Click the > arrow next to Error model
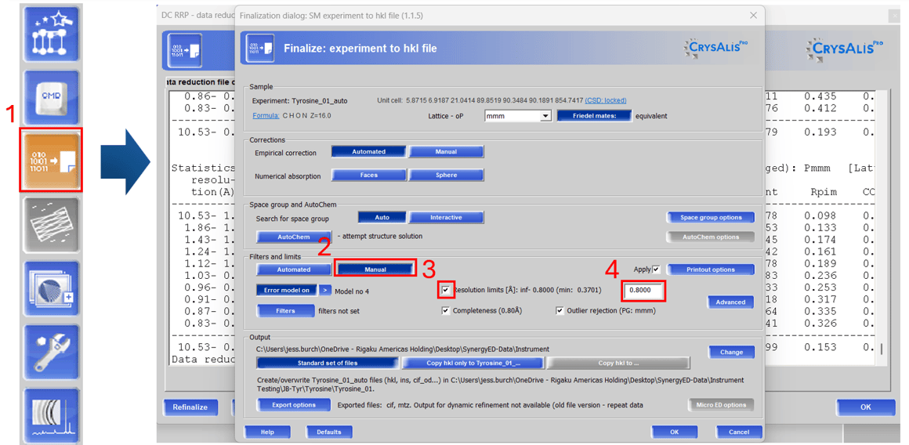 [x=325, y=291]
